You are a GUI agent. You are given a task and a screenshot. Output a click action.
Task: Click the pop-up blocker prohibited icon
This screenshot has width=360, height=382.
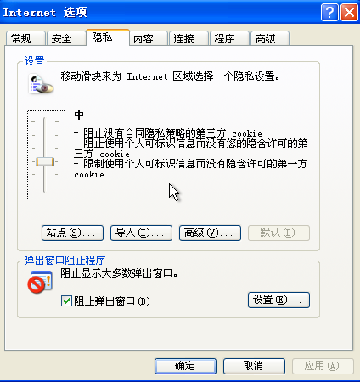tap(40, 282)
